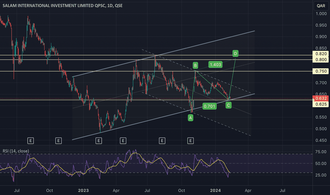Click the 1.000 price scale value
Viewport: 330px width, 195px height.
click(321, 14)
